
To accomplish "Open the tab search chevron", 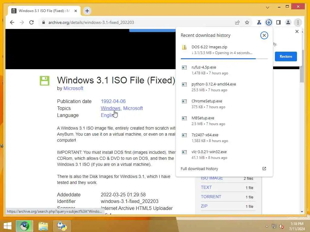I will [268, 8].
